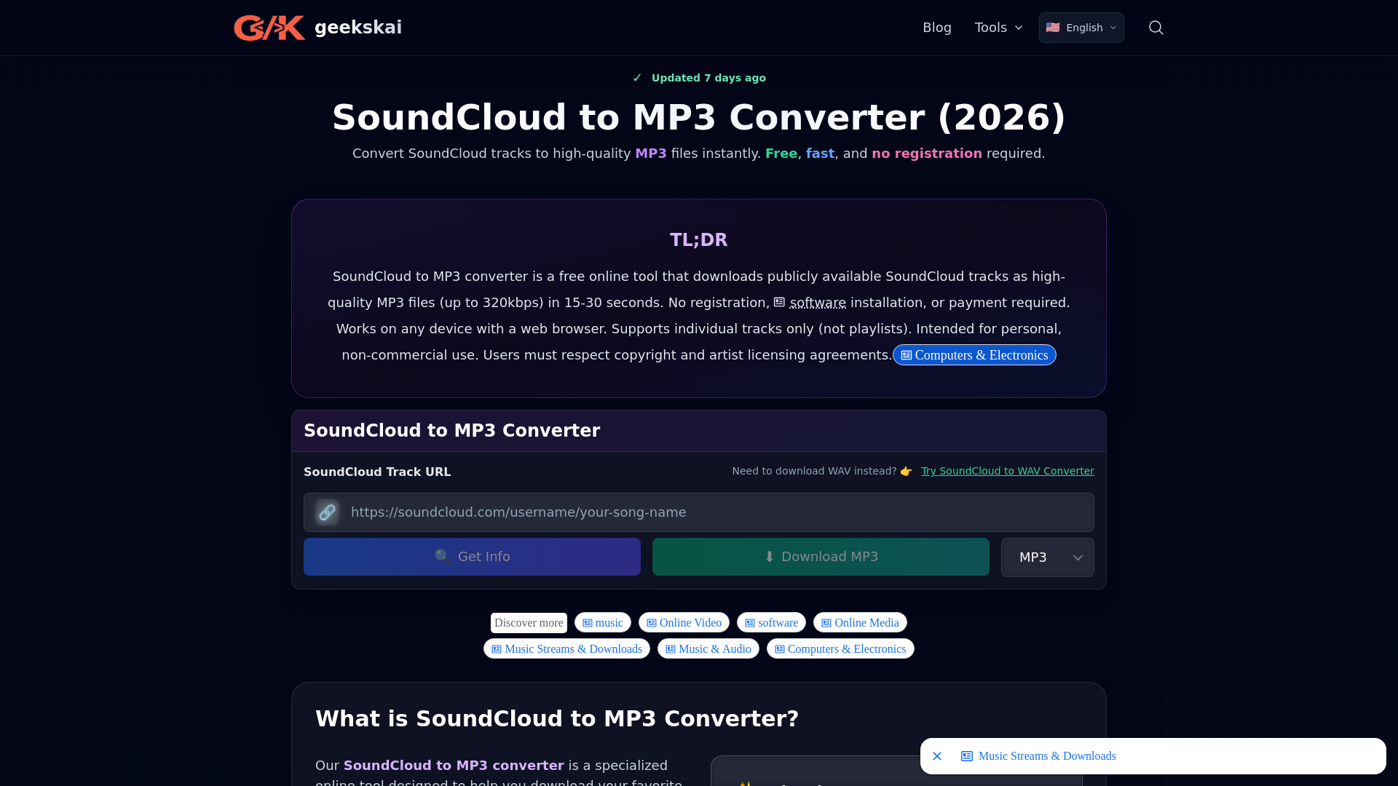
Task: Open Try SoundCloud to WAV Converter link
Action: [x=1008, y=471]
